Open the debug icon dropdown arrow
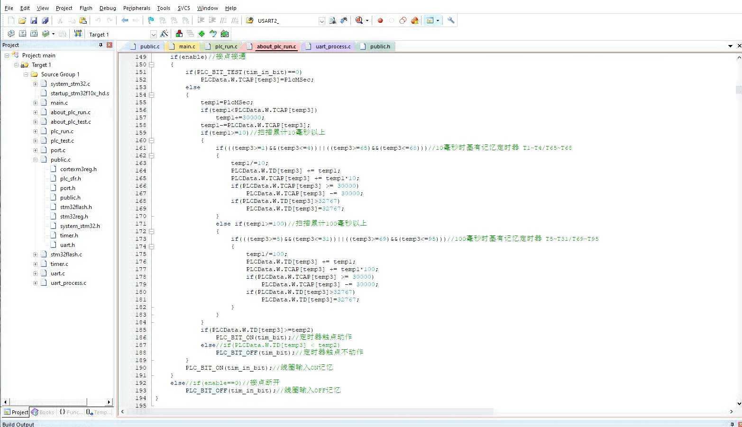This screenshot has height=427, width=742. (367, 20)
